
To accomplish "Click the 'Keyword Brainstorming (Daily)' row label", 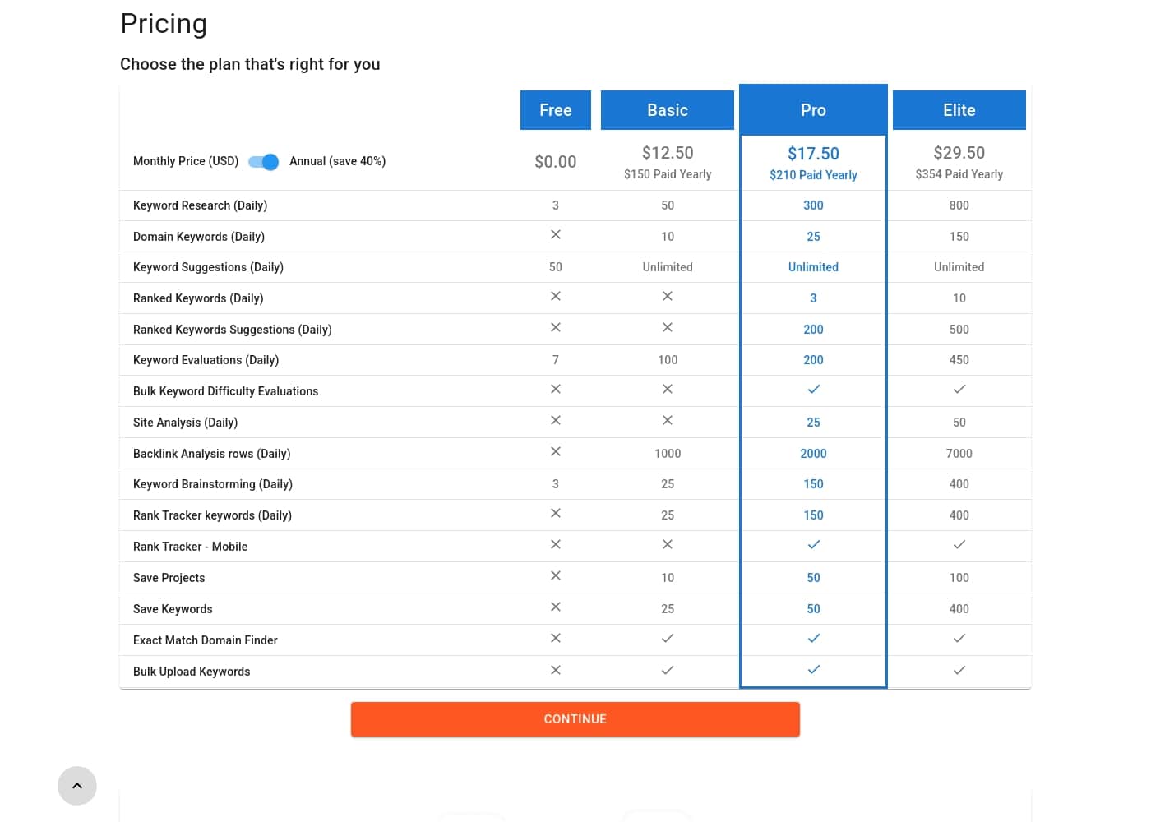I will 213,484.
